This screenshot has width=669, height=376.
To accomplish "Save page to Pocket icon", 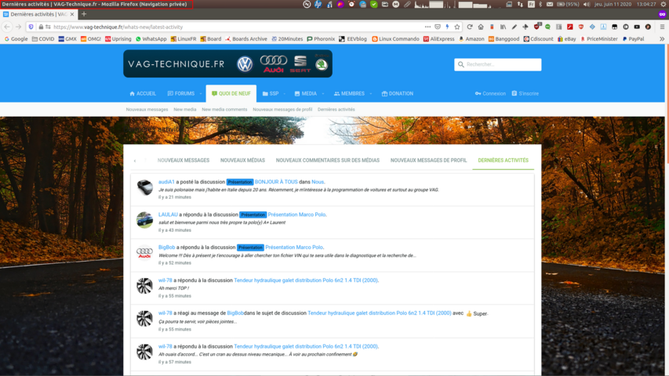I will coord(438,27).
